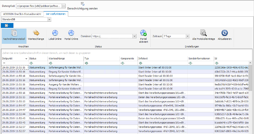The width and height of the screenshot is (254, 134).
Task: Click filter icon under Id column
Action: point(217,63)
